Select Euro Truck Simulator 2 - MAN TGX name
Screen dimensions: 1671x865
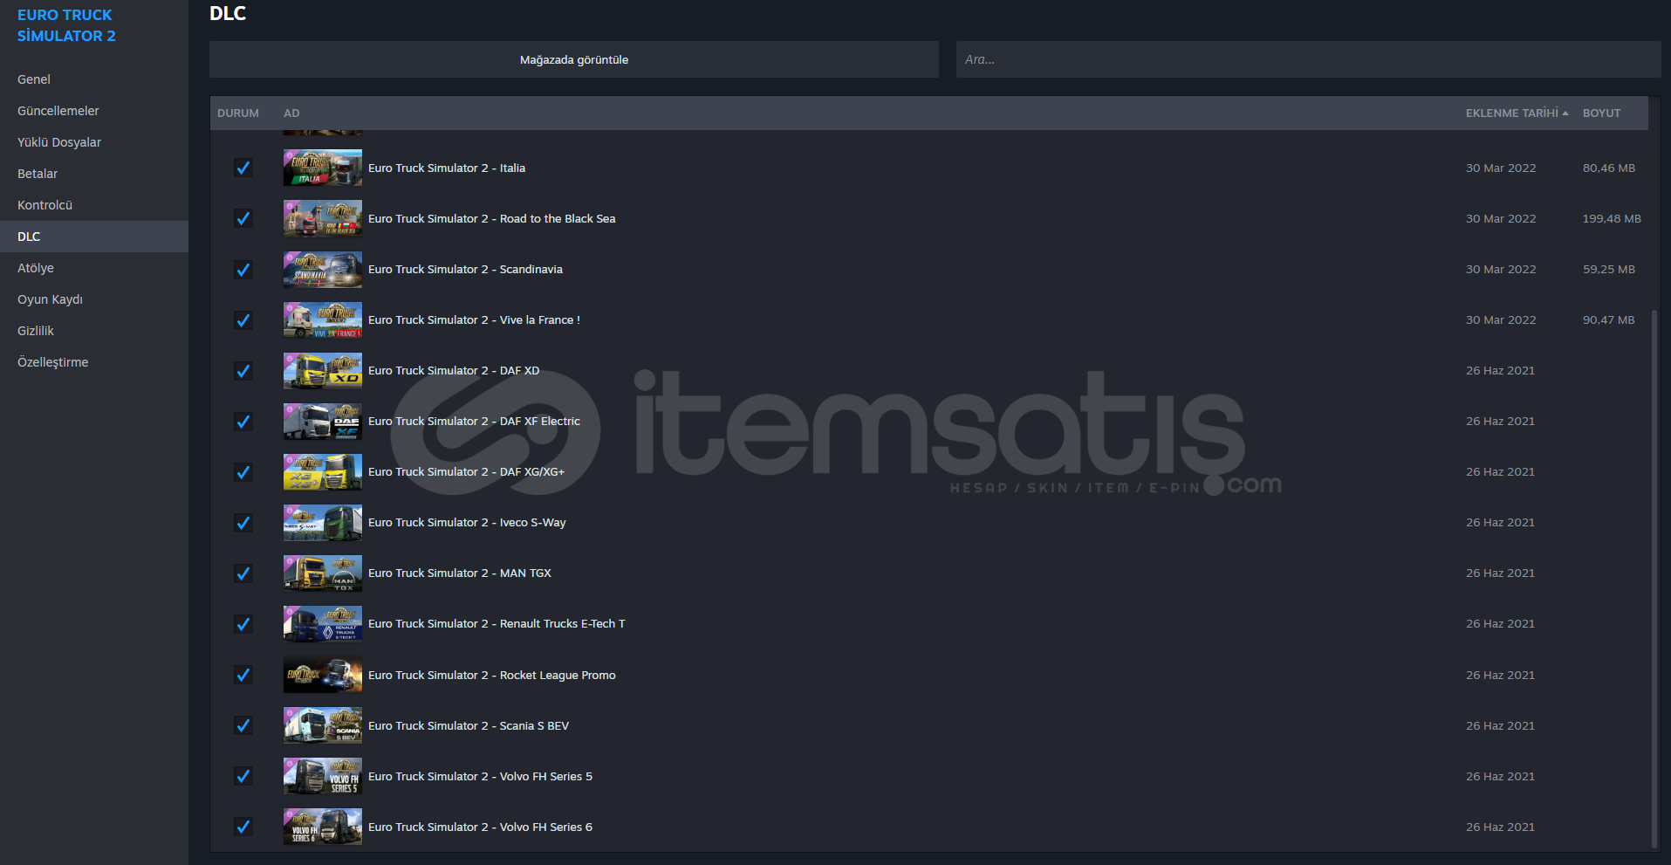[x=460, y=573]
